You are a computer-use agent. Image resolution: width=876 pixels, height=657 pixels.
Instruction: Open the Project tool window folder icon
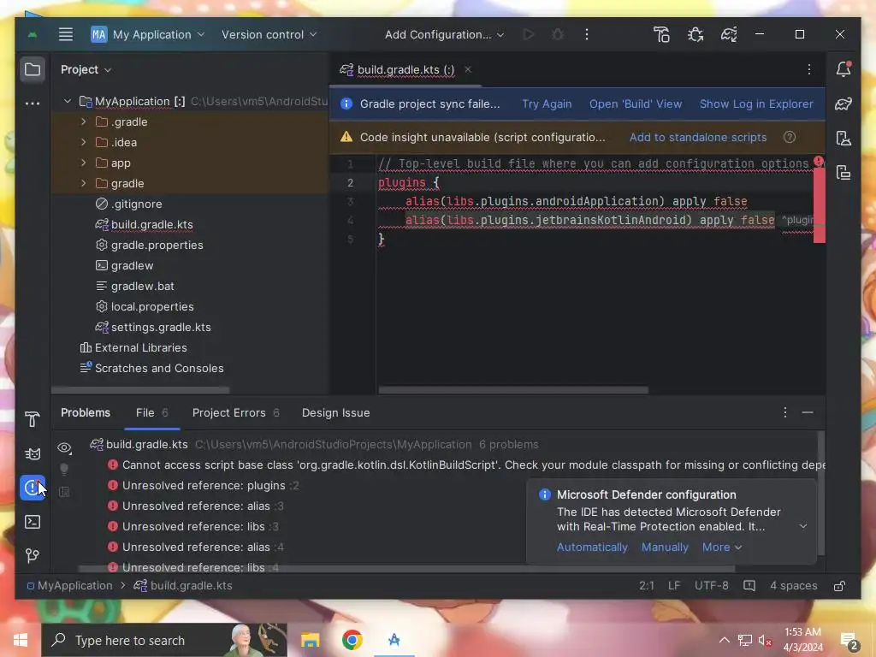click(x=33, y=70)
